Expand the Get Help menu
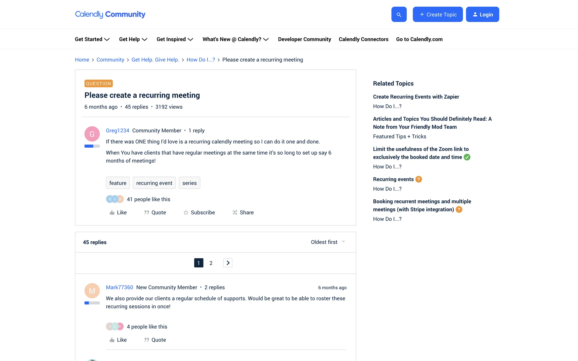Image resolution: width=578 pixels, height=361 pixels. coord(133,39)
